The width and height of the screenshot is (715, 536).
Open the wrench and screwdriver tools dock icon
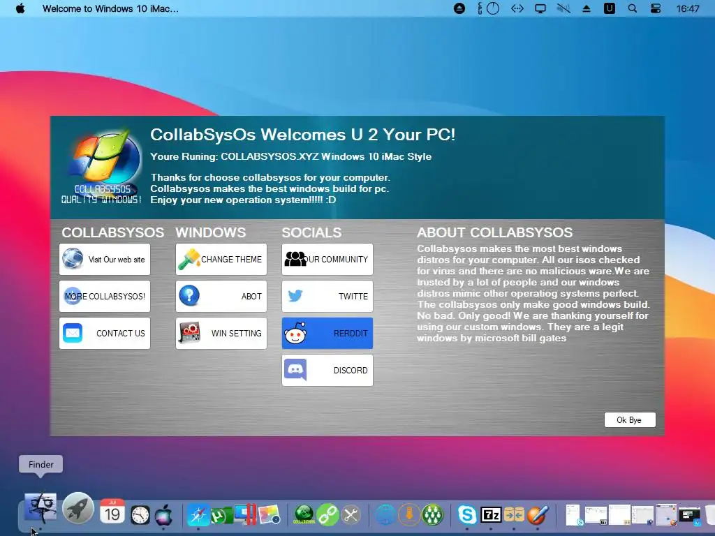tap(351, 515)
